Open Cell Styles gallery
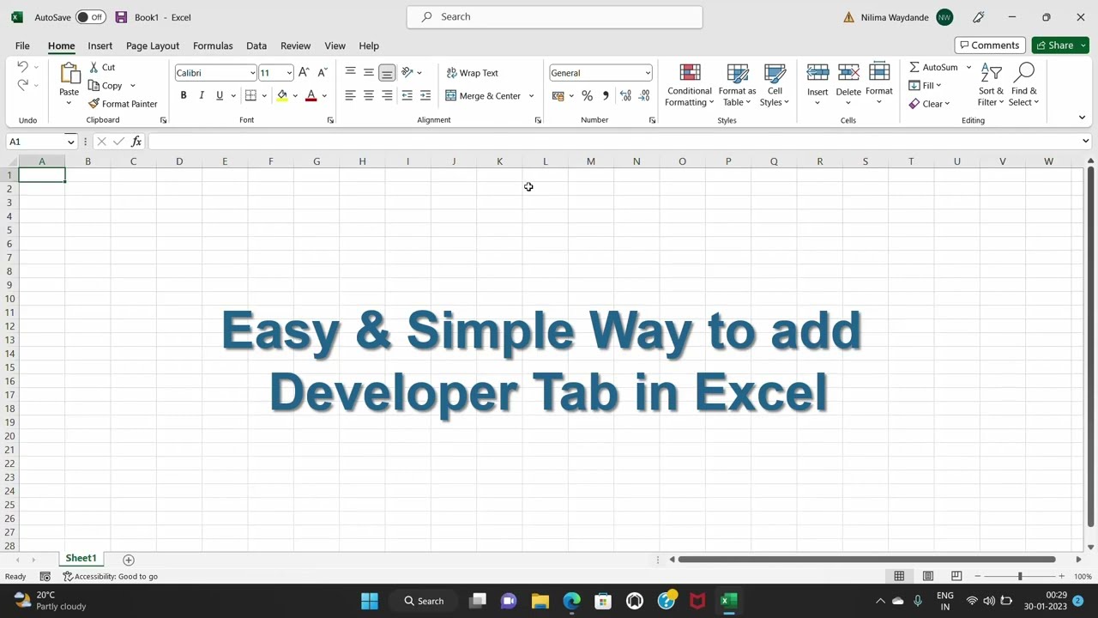The height and width of the screenshot is (618, 1098). 775,85
